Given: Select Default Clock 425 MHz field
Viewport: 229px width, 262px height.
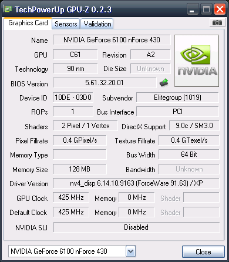Looking at the screenshot, I should click(71, 212).
